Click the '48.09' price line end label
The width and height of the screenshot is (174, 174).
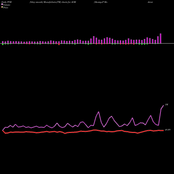click(x=168, y=130)
